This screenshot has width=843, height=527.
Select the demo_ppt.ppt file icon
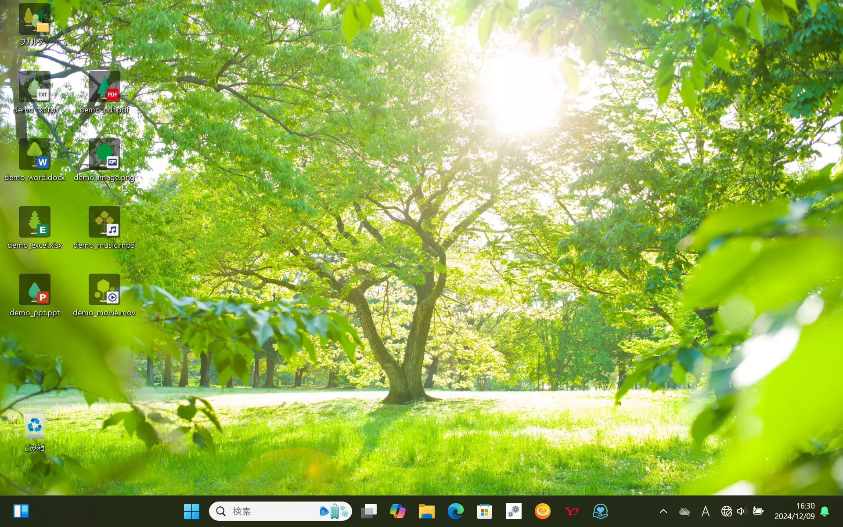pos(34,290)
